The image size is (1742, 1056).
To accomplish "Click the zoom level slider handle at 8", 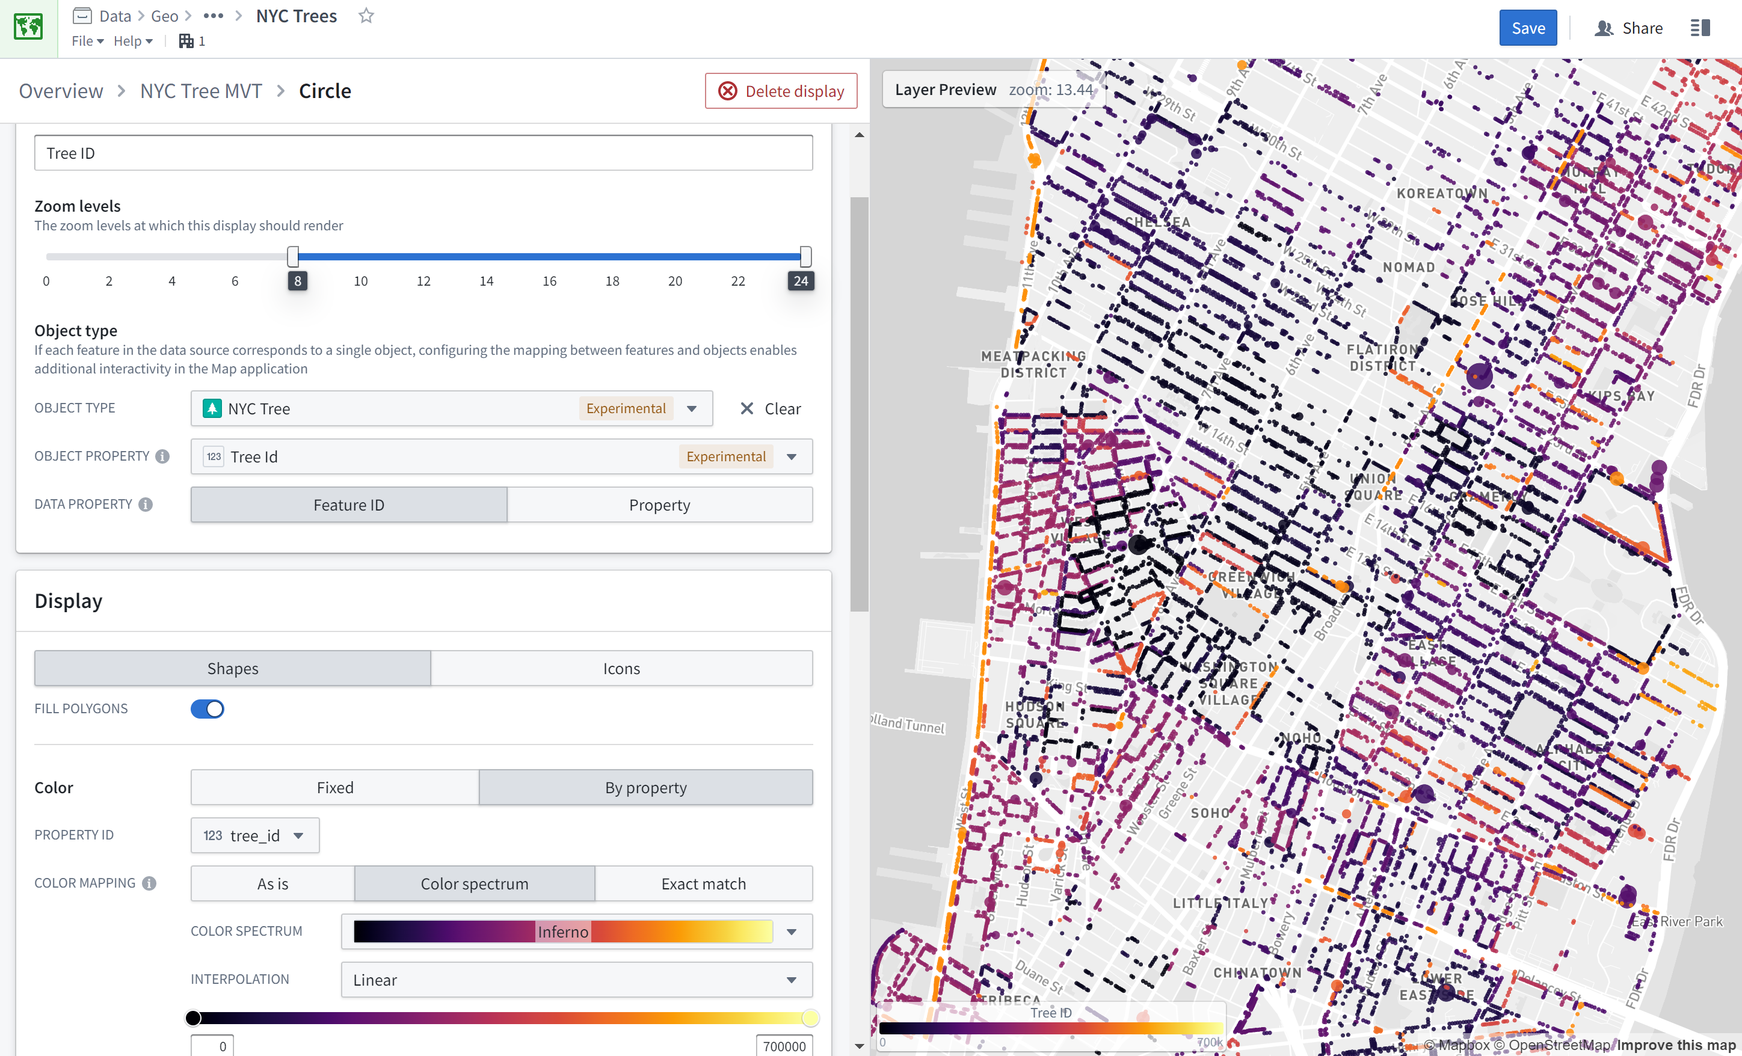I will [293, 257].
